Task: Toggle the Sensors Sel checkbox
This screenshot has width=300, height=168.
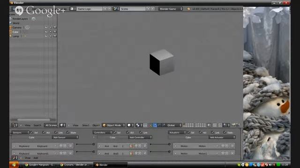Action: coord(32,132)
